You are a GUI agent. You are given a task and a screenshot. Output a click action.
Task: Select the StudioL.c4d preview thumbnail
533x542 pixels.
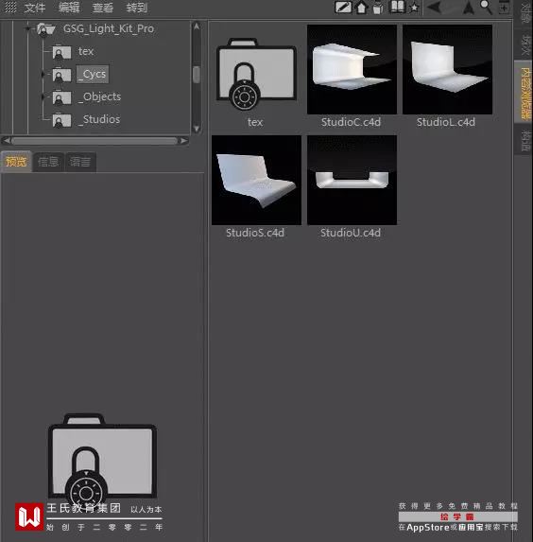pyautogui.click(x=447, y=69)
